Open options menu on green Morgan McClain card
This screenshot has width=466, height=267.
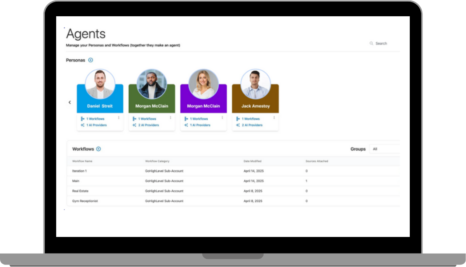[x=170, y=118]
